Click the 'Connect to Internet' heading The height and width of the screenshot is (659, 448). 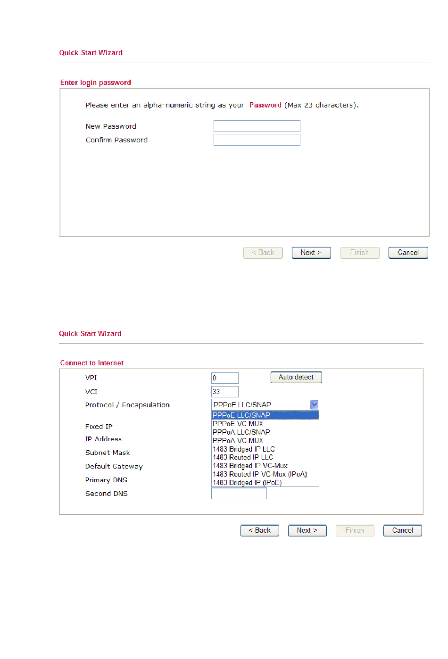(x=92, y=363)
